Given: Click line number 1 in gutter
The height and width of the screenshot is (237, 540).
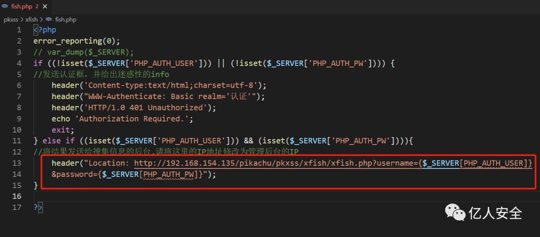Looking at the screenshot, I should pos(19,30).
